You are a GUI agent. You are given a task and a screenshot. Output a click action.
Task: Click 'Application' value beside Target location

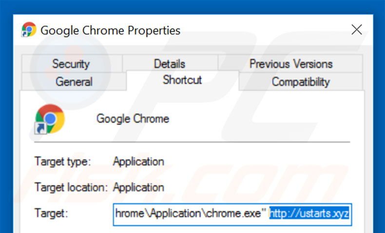point(138,187)
